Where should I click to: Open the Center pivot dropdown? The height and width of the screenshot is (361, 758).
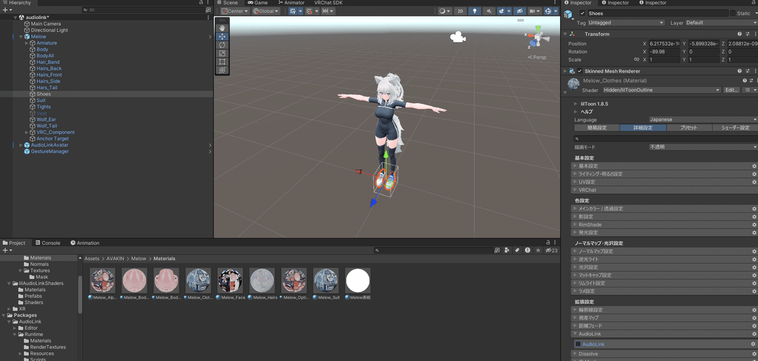(236, 11)
